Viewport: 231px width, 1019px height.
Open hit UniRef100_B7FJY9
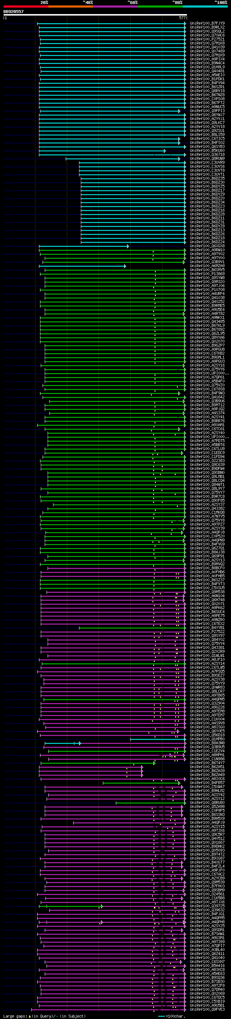point(207,23)
